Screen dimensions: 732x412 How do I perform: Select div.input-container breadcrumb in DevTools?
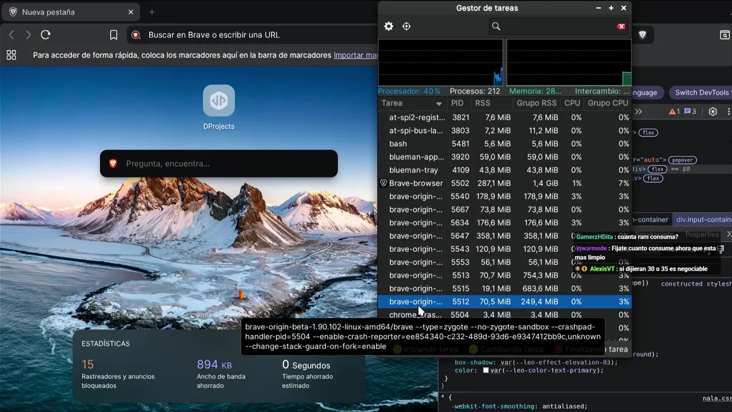point(703,220)
